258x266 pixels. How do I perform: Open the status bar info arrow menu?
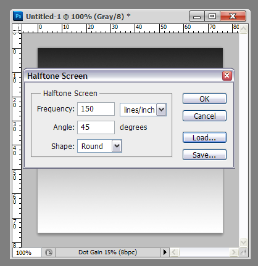pos(165,252)
